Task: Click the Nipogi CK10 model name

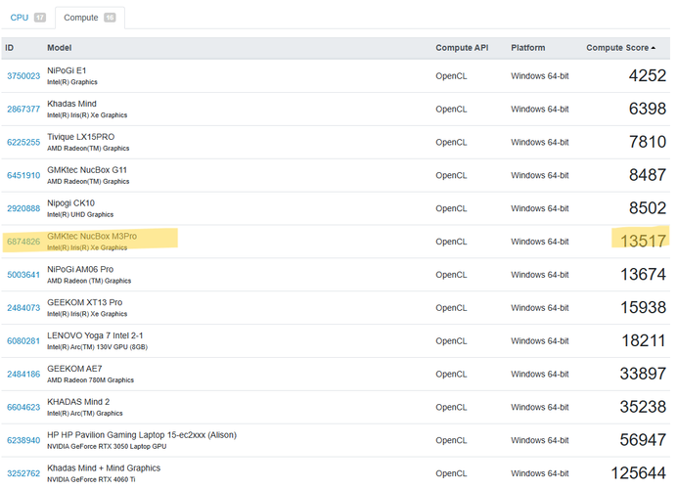Action: pos(70,203)
